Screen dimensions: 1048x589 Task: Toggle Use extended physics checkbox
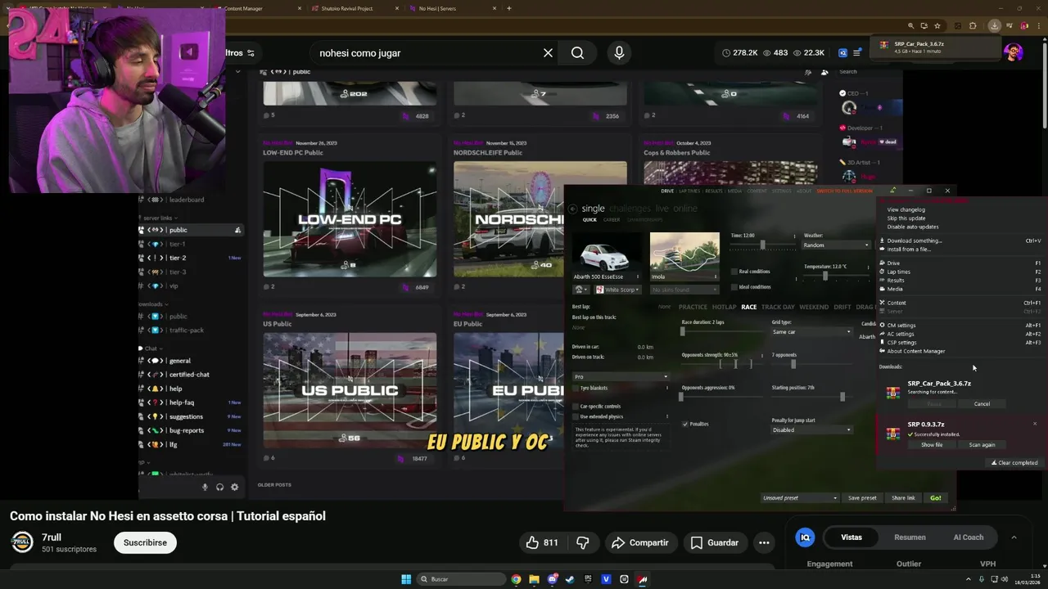(x=576, y=416)
